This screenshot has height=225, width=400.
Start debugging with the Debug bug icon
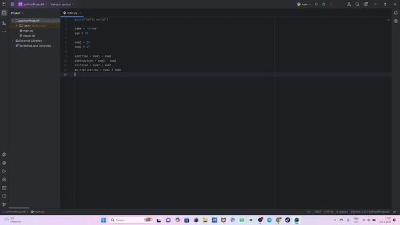pyautogui.click(x=324, y=4)
